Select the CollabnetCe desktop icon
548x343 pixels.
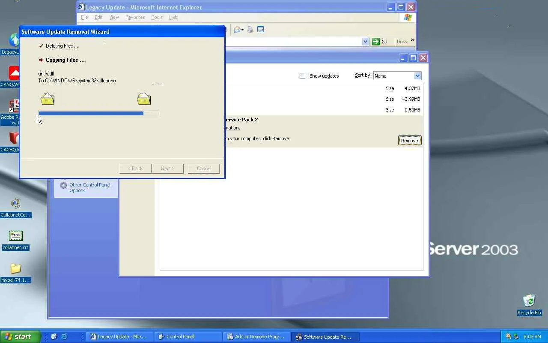click(x=16, y=208)
